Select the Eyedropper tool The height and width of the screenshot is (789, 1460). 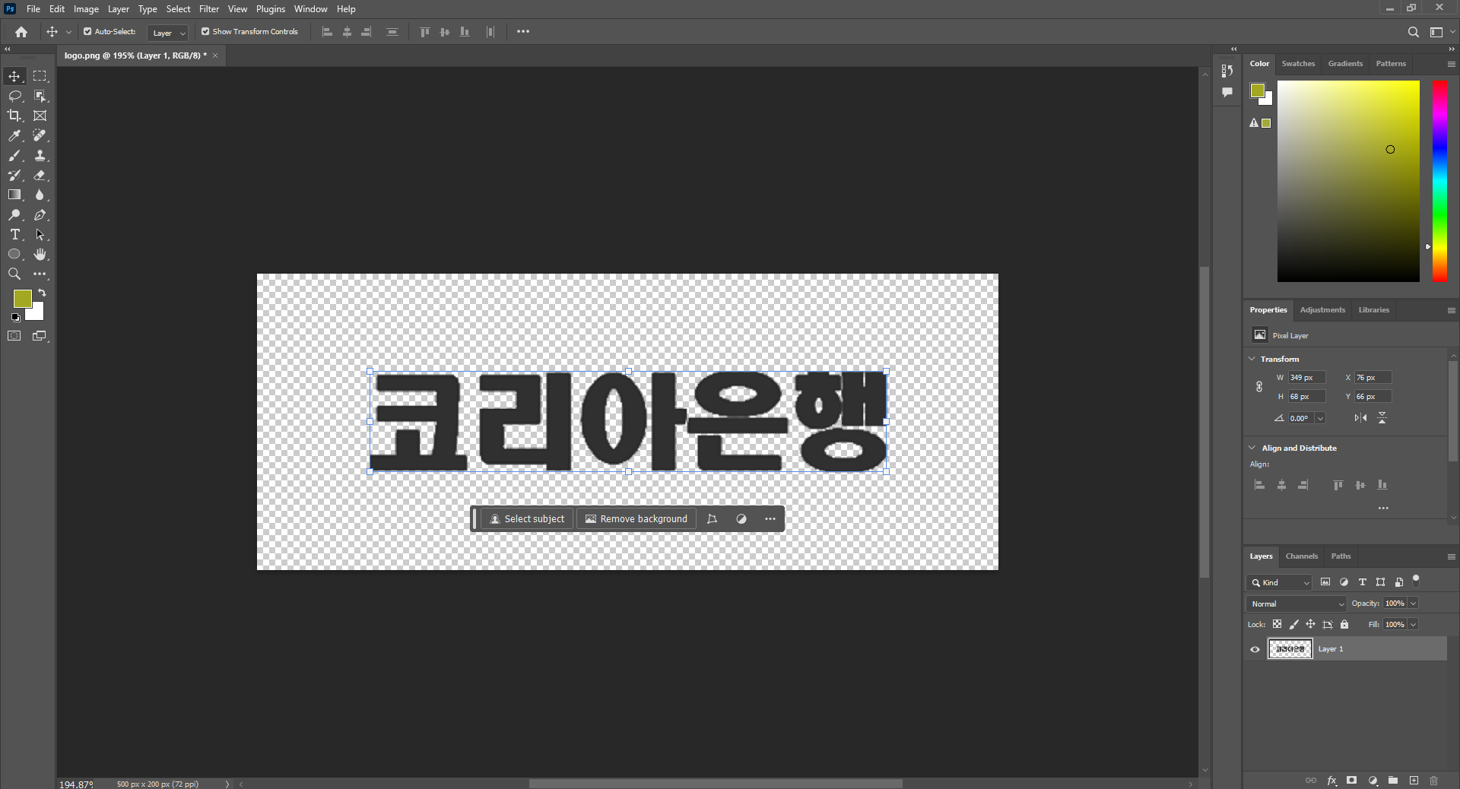point(14,135)
